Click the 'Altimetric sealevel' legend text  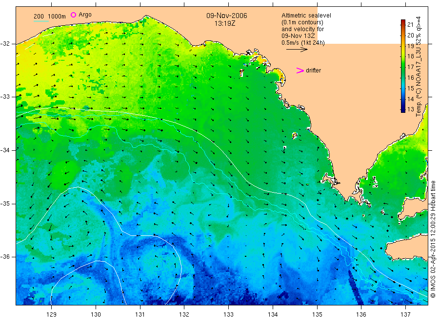[306, 16]
